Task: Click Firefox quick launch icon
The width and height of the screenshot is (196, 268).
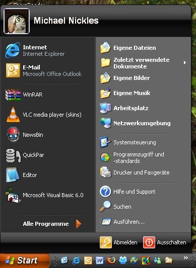Action: (x=111, y=260)
